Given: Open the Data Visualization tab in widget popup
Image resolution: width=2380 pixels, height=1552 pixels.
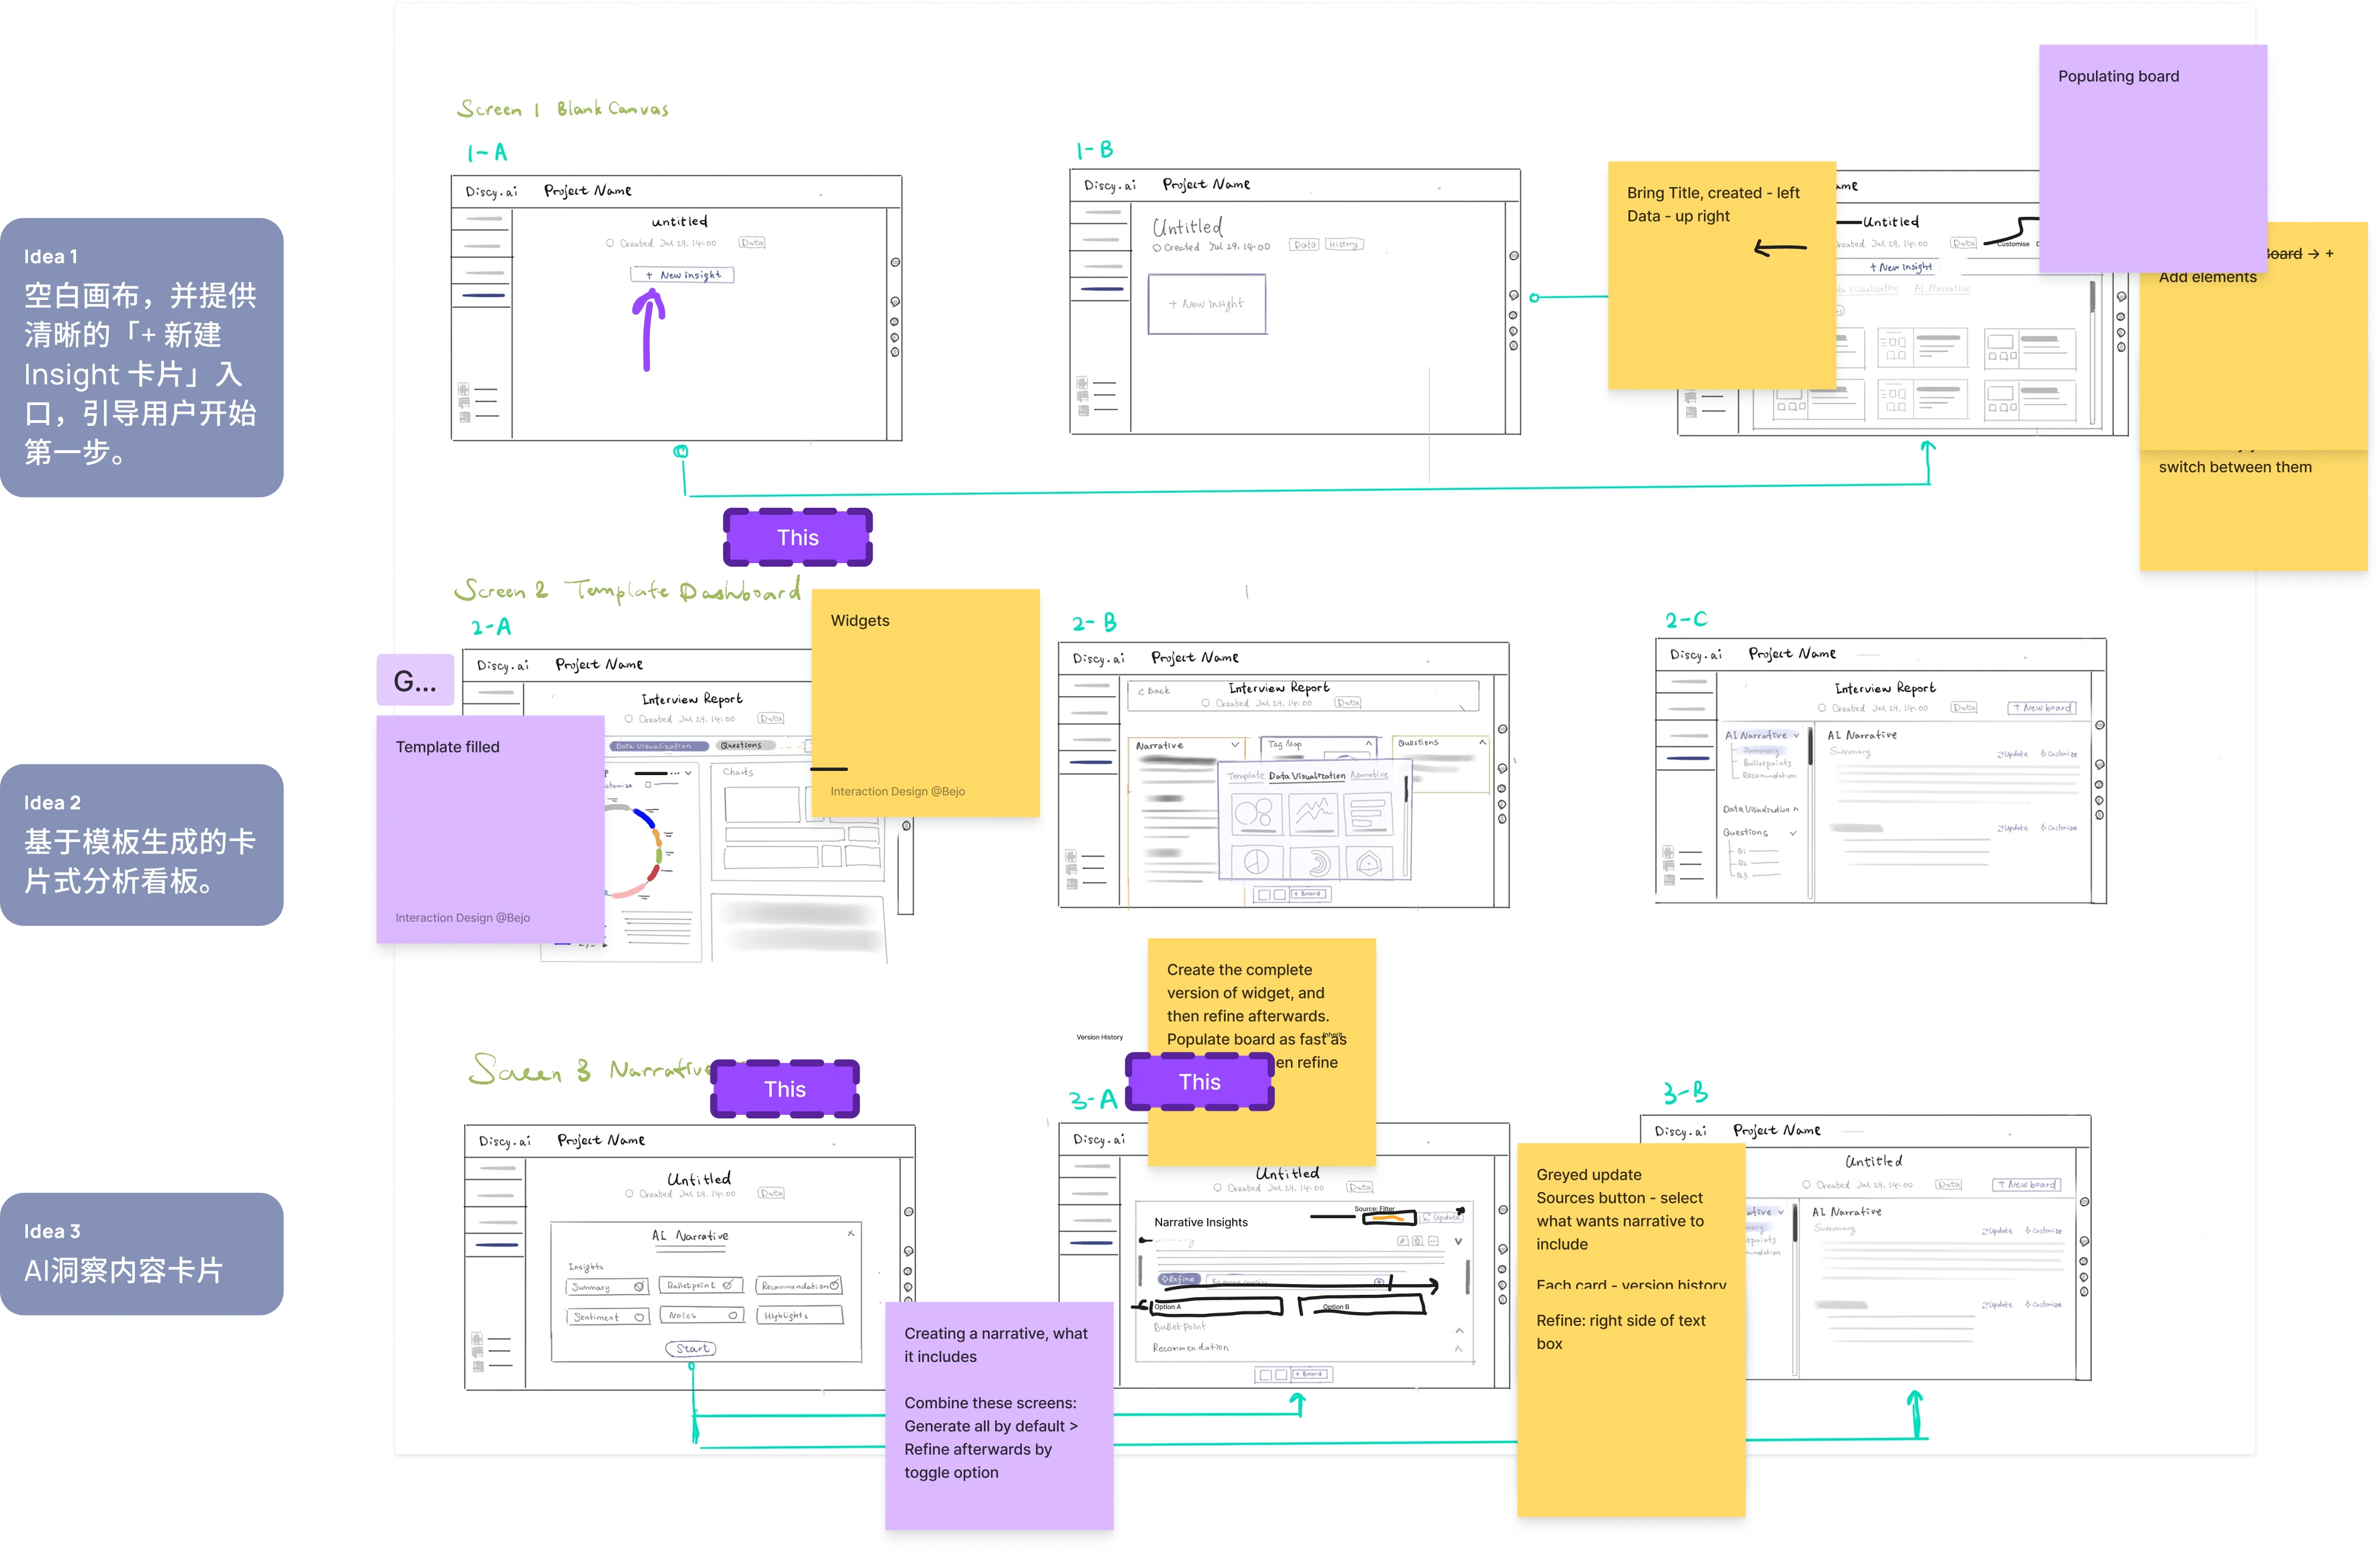Looking at the screenshot, I should point(1306,776).
